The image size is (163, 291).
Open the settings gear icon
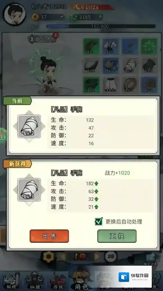49,257
